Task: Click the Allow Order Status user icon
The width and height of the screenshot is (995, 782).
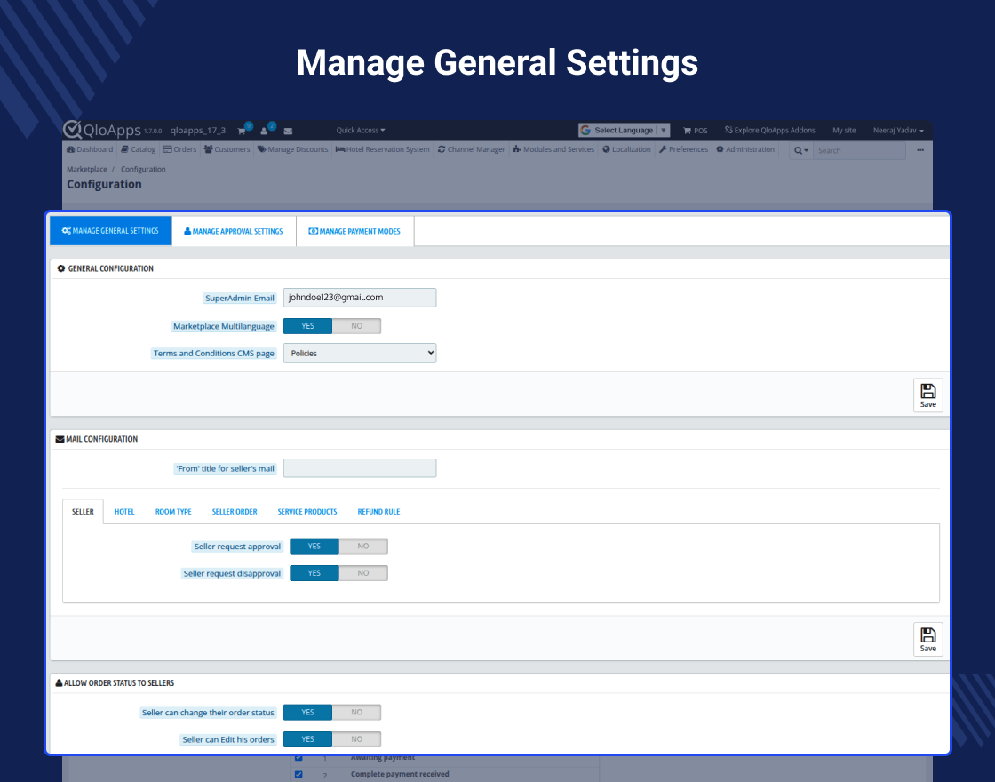Action: [x=59, y=683]
